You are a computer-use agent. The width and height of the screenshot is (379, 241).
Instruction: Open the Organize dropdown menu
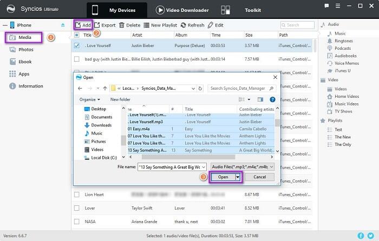point(89,99)
